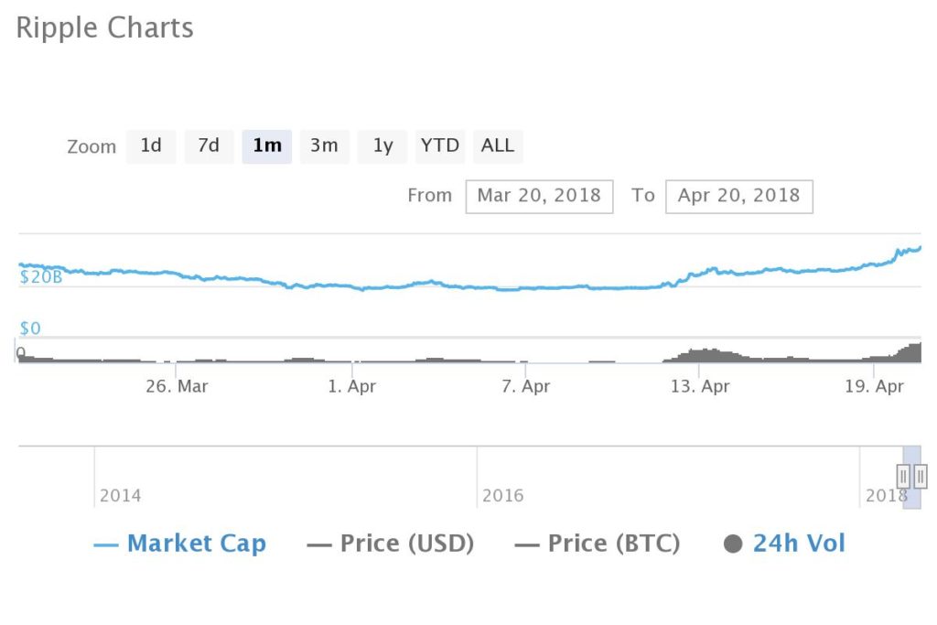
Task: Switch chart zoom to 1d view
Action: point(151,145)
